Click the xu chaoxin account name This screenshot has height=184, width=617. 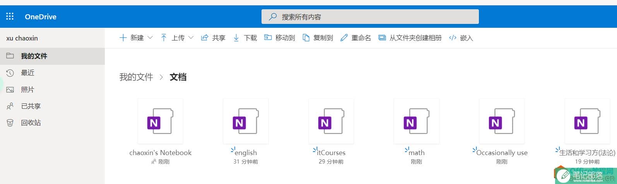pyautogui.click(x=22, y=38)
